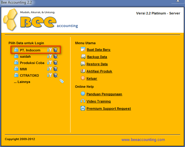Open Panduan Penggunaan help link
185x147 pixels.
(x=104, y=94)
